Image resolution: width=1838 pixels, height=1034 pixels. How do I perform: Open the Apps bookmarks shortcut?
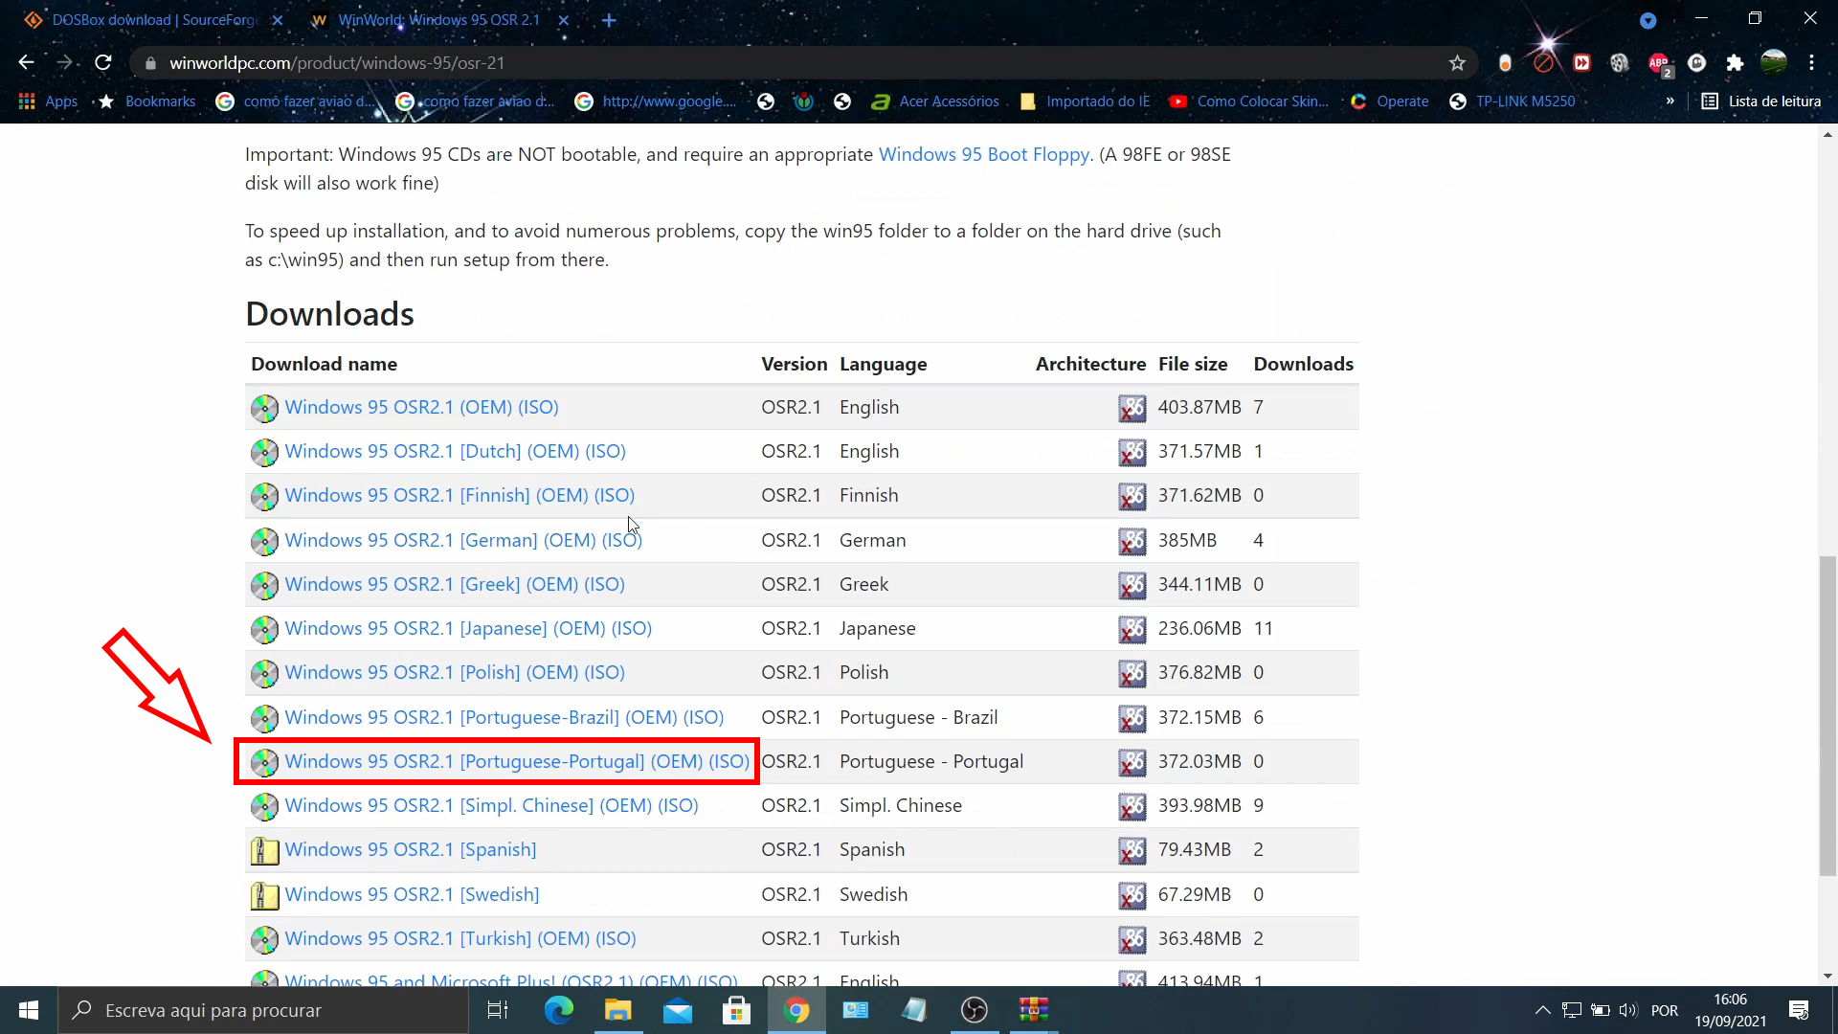pos(48,101)
